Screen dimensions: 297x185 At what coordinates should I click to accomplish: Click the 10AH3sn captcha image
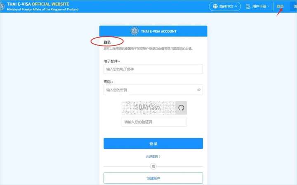coord(148,108)
